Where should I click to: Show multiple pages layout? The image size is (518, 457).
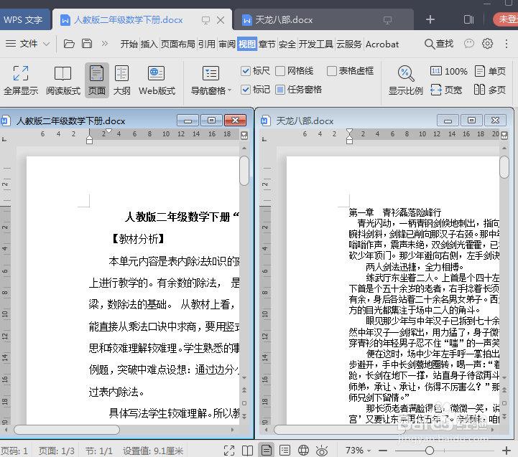[489, 90]
